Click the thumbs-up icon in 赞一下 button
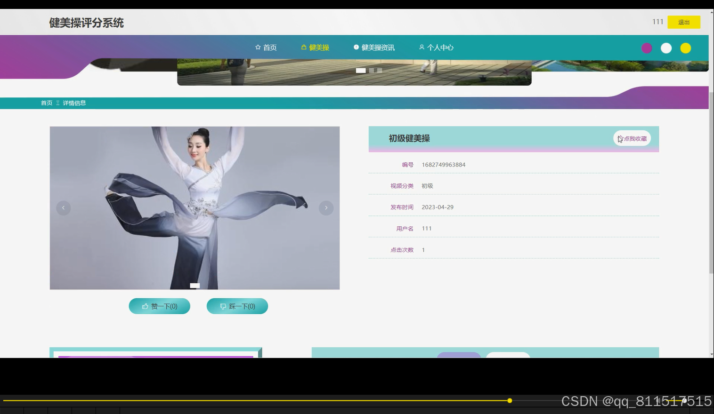The width and height of the screenshot is (714, 414). 146,306
